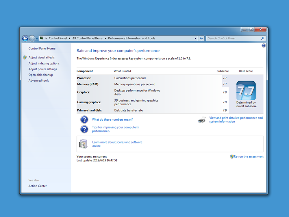This screenshot has height=217, width=289.
Task: Open help via the blue question icon
Action: click(264, 45)
